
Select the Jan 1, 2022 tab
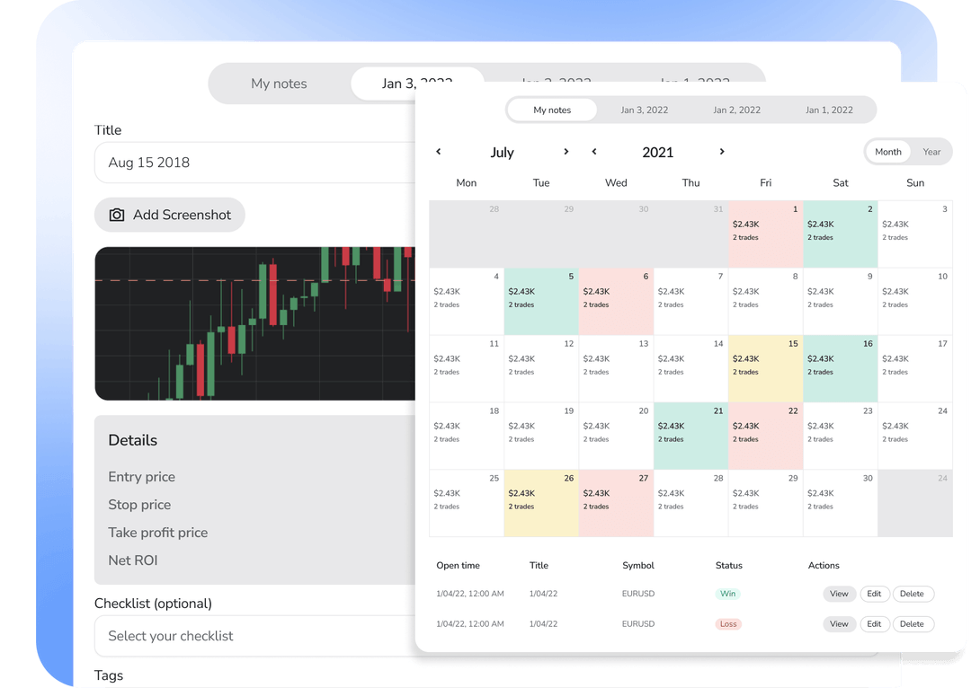coord(829,110)
